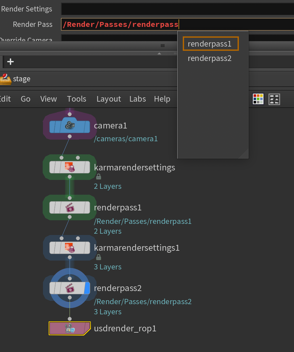Click the /Render/Passes/renderpass1 path text
Viewport: 294px width, 352px height.
(x=142, y=221)
